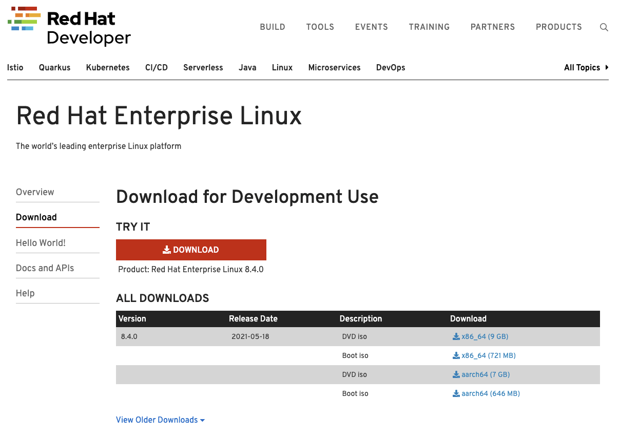
Task: Click download icon for aarch64 Boot iso
Action: 456,394
